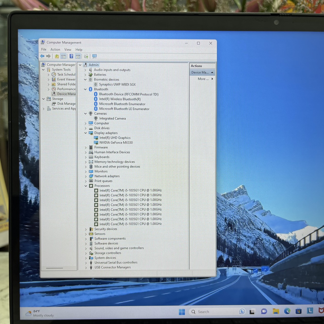324x324 pixels.
Task: Open the Action menu
Action: (55, 50)
